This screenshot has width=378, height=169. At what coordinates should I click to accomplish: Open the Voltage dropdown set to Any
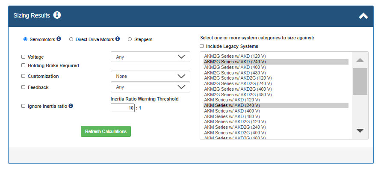(151, 56)
